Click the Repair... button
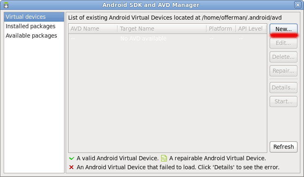The width and height of the screenshot is (304, 177). [284, 71]
